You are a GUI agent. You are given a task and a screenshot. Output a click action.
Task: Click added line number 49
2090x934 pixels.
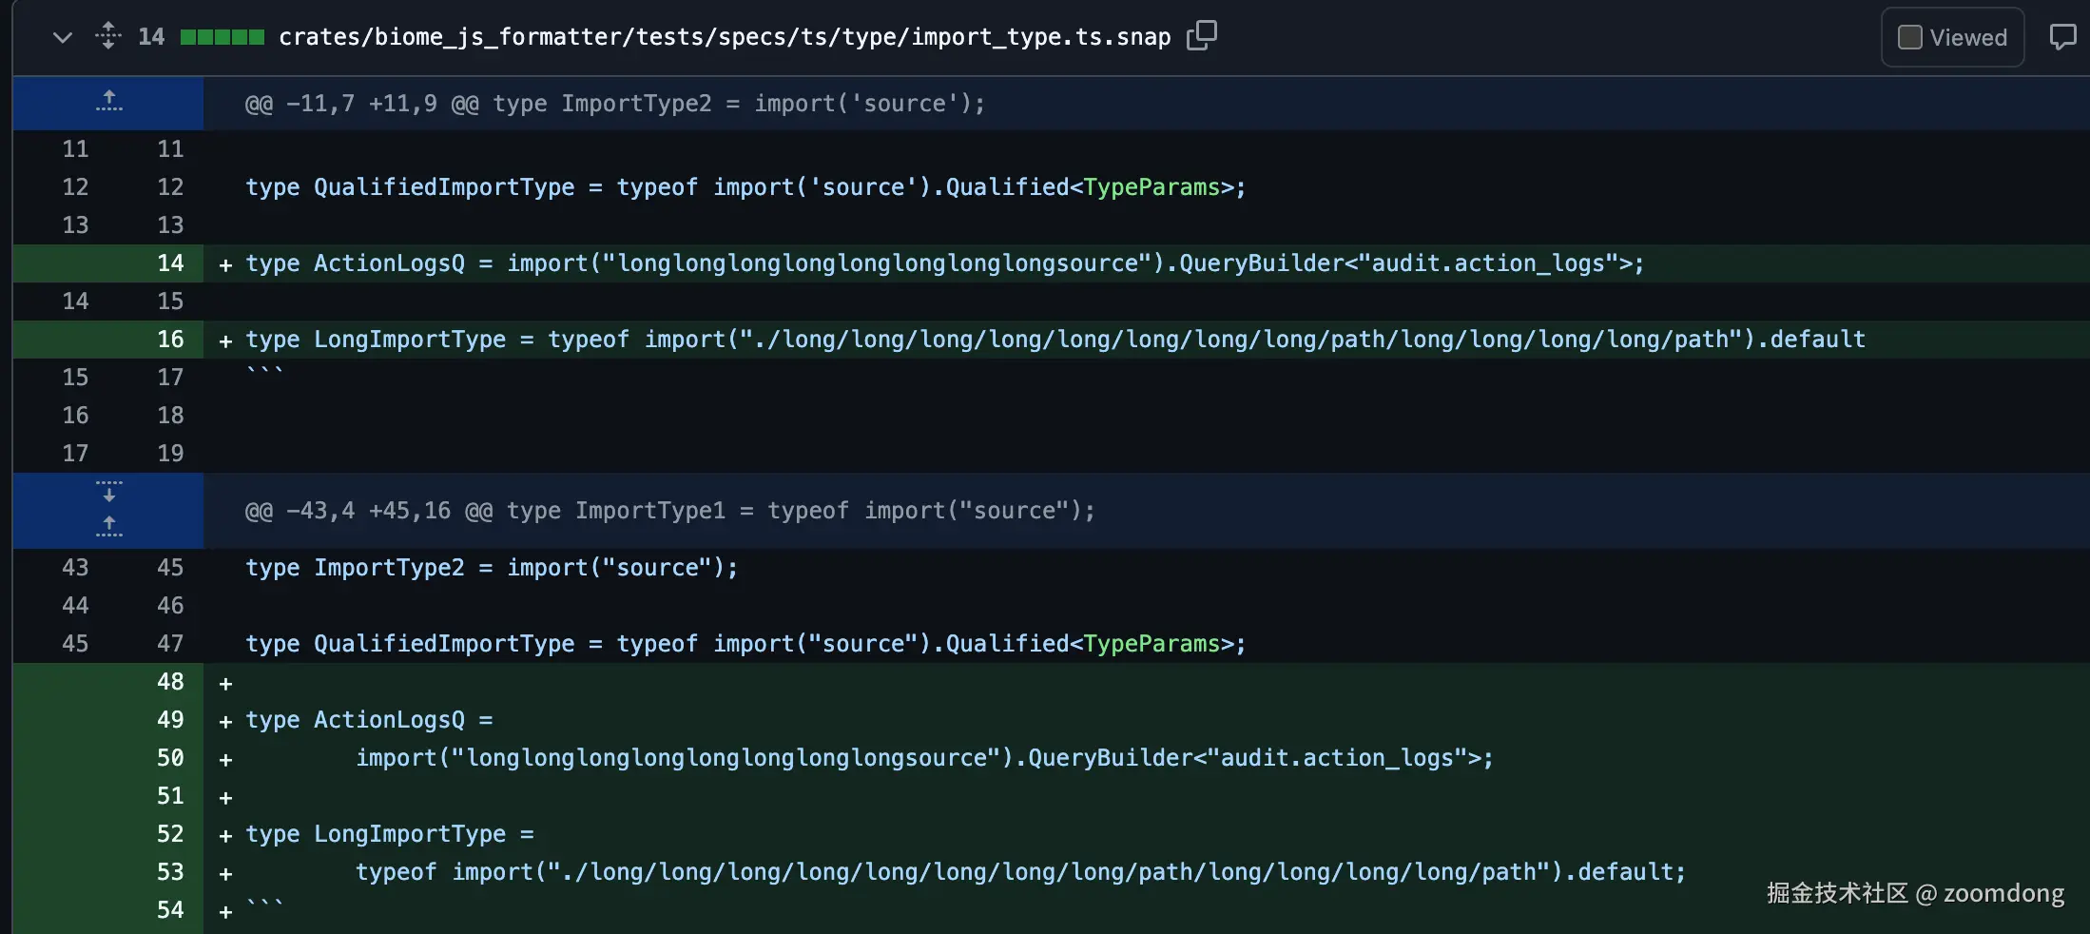(x=170, y=720)
